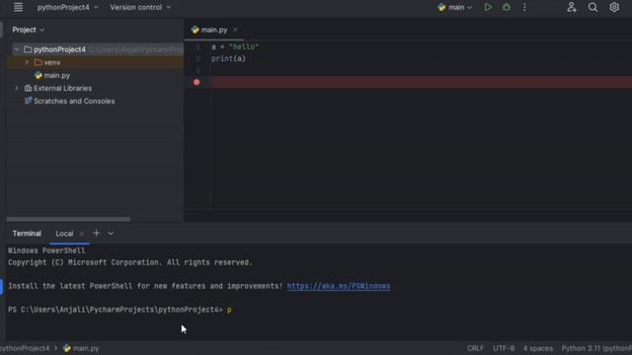Image resolution: width=632 pixels, height=355 pixels.
Task: Run main with the green play icon
Action: point(488,7)
